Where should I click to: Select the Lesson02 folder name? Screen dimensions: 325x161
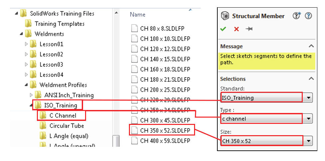click(x=52, y=54)
